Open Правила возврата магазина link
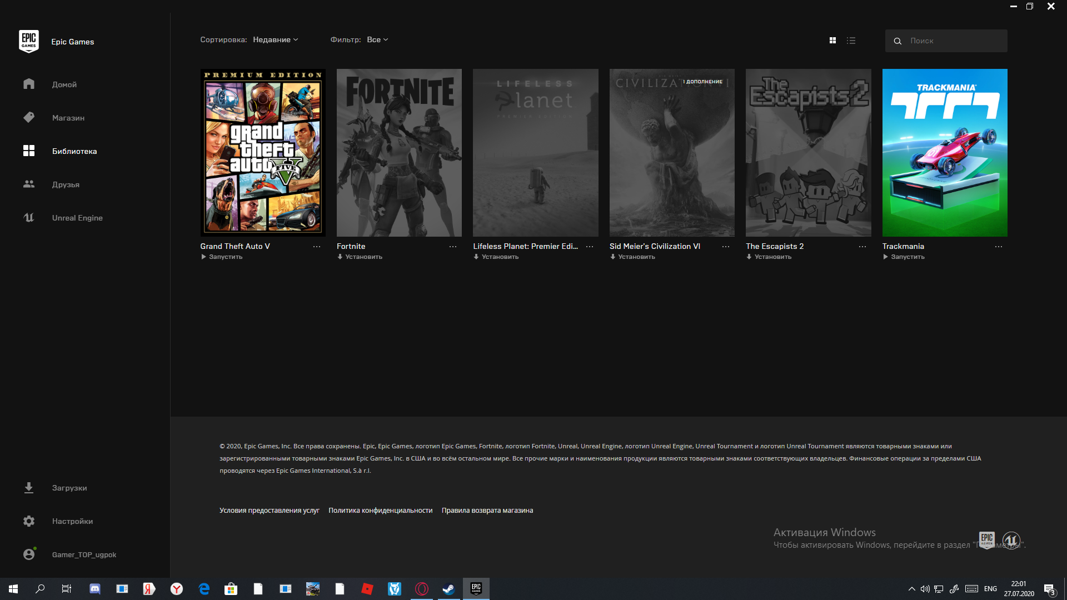1067x600 pixels. tap(487, 510)
